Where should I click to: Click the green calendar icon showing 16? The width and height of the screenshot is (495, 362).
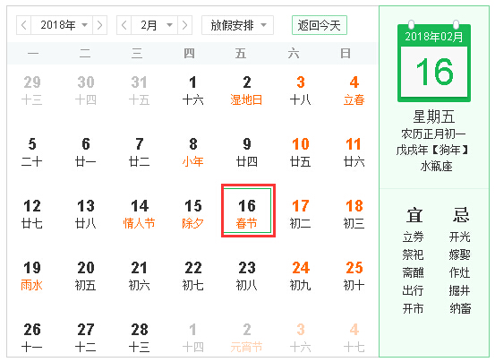click(434, 62)
